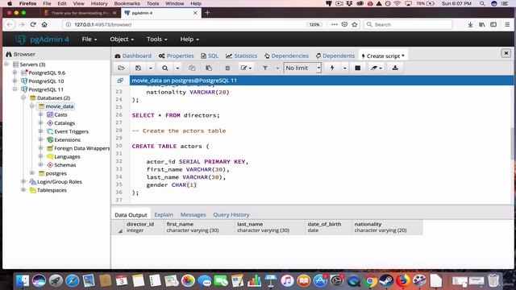516x290 pixels.
Task: Open the Clear eraser dropdown
Action: point(377,68)
